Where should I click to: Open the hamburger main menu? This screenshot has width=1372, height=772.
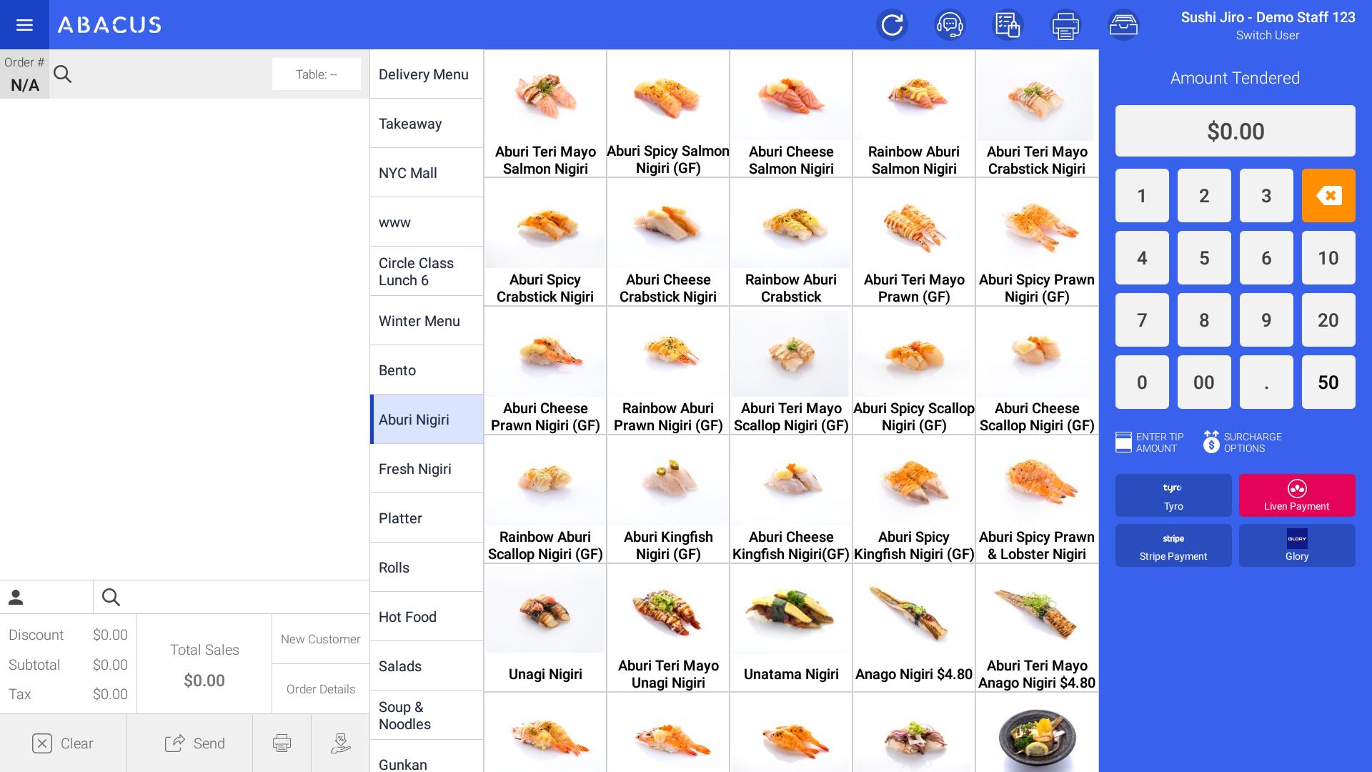pos(24,25)
